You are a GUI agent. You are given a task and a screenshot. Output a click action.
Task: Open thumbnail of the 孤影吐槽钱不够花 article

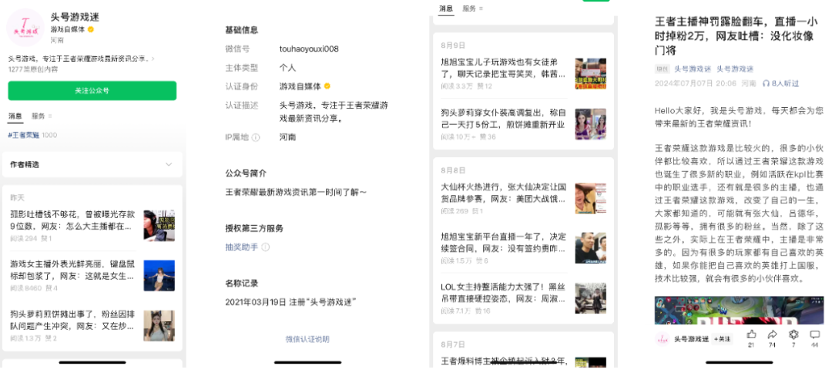(x=159, y=226)
